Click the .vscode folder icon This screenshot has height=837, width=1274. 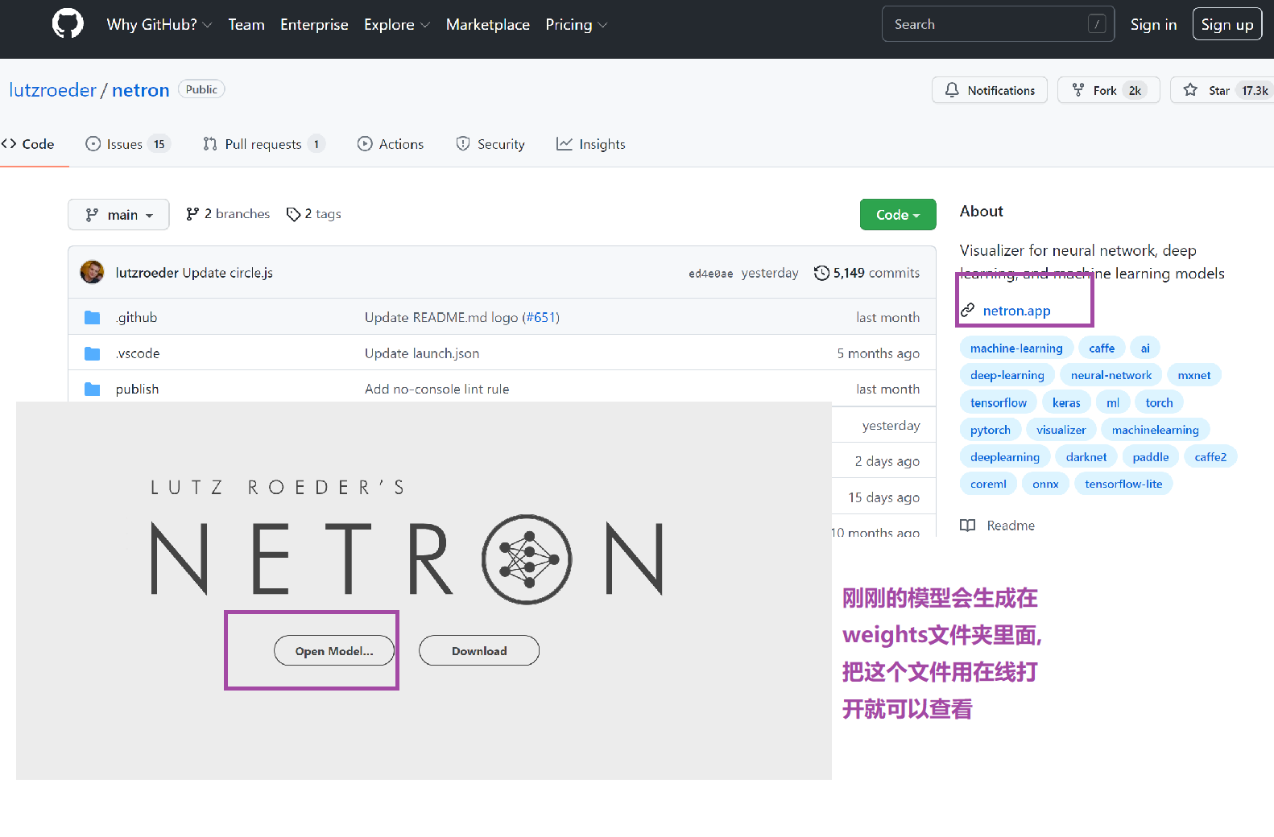(93, 353)
